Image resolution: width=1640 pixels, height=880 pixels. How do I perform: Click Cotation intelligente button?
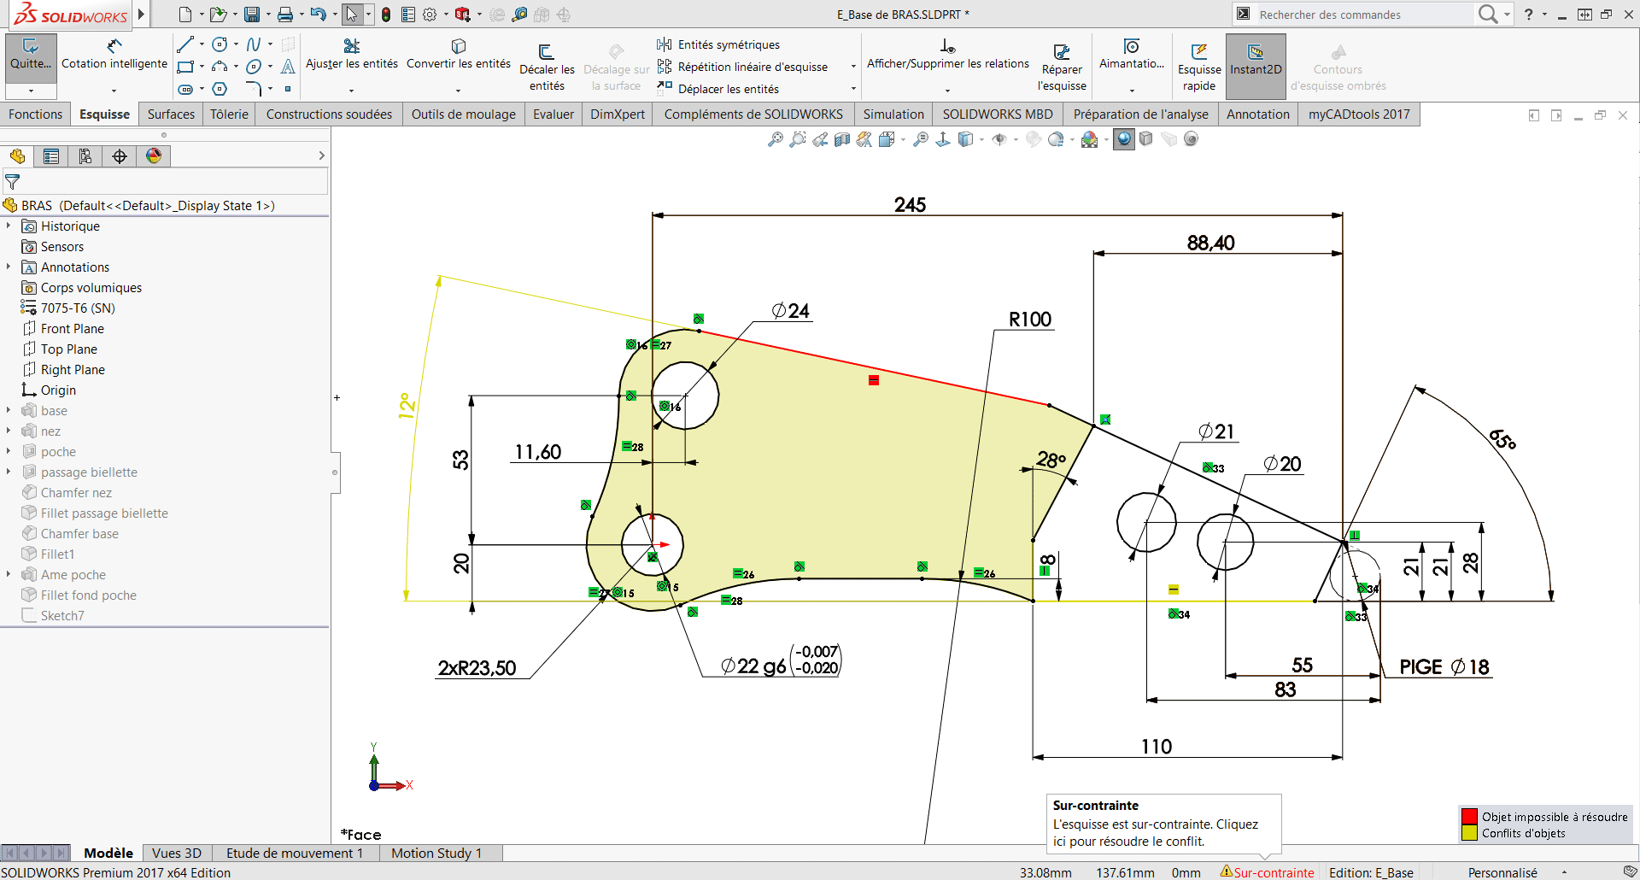[x=114, y=56]
